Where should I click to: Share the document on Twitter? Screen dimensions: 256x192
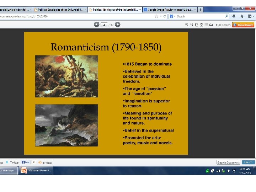point(12,162)
